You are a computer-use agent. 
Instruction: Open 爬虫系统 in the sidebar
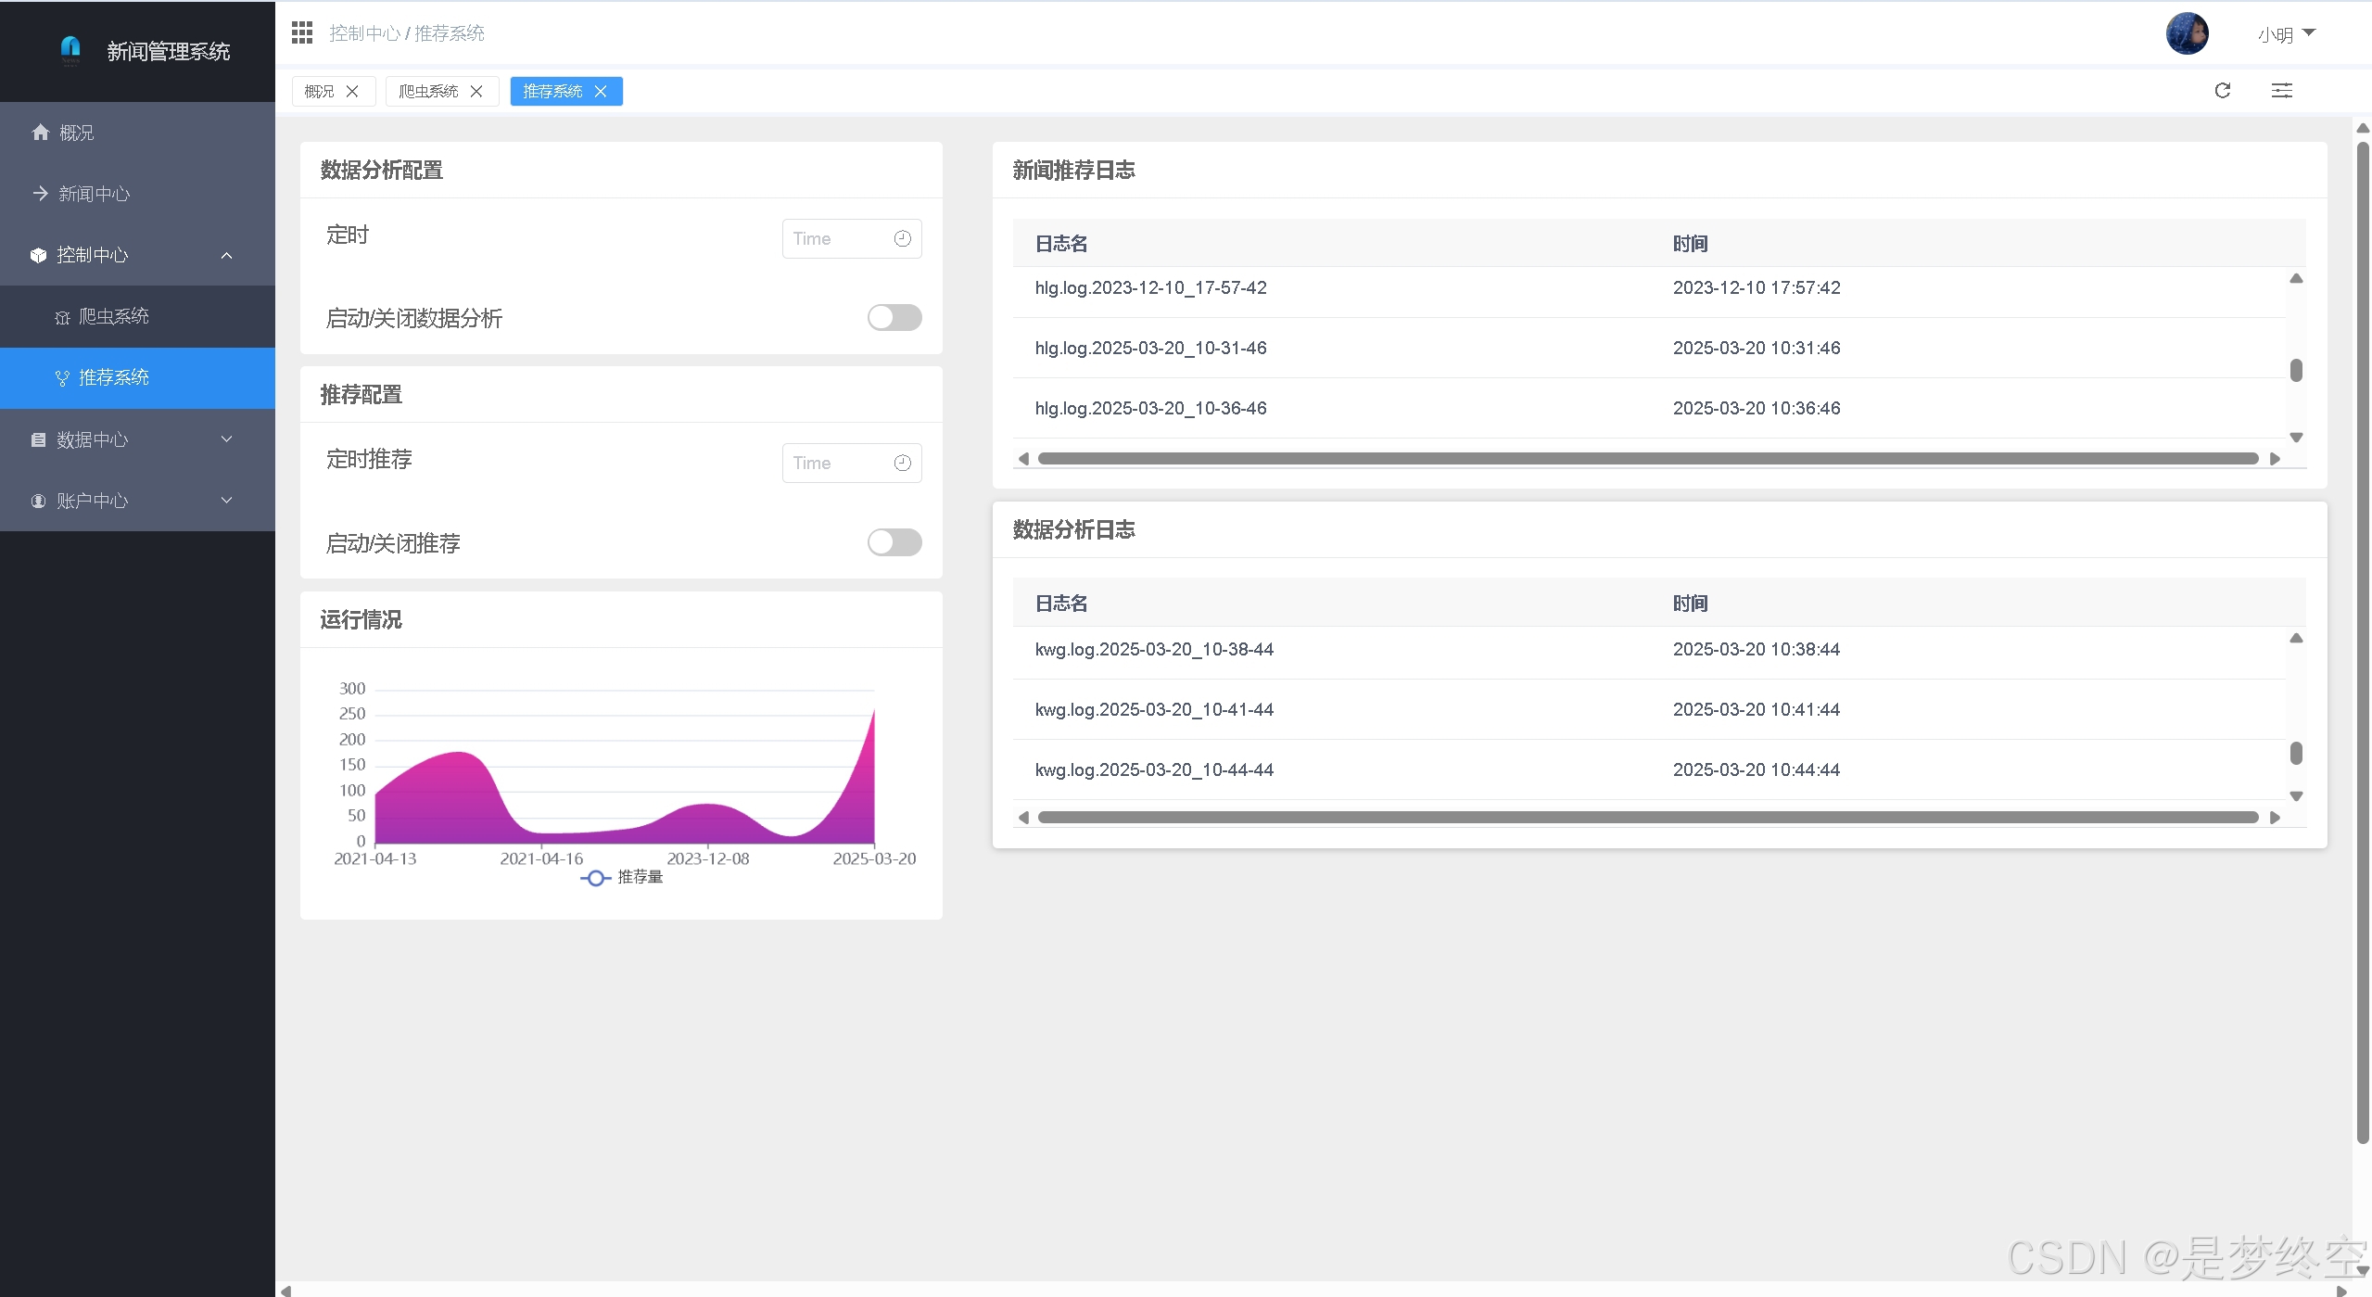pos(113,316)
